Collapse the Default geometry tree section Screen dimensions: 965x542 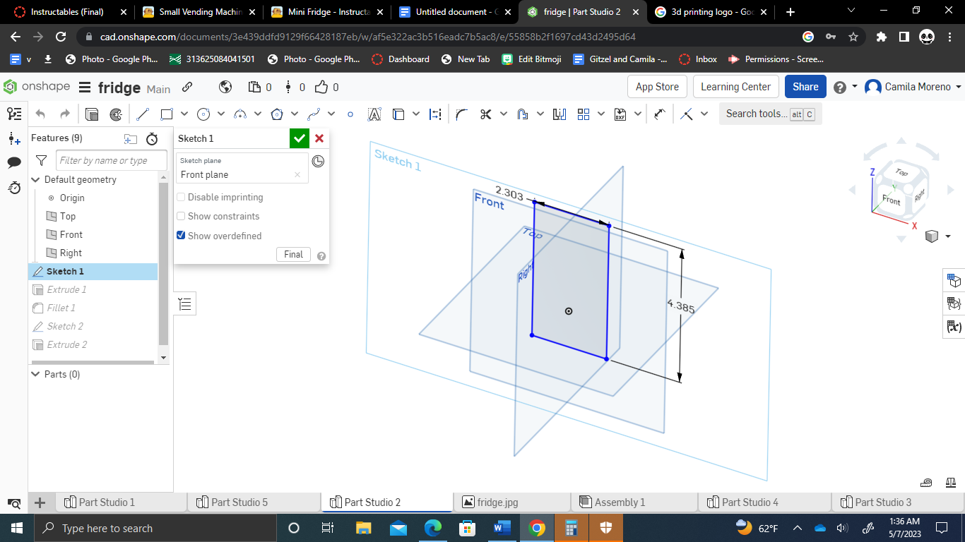35,179
